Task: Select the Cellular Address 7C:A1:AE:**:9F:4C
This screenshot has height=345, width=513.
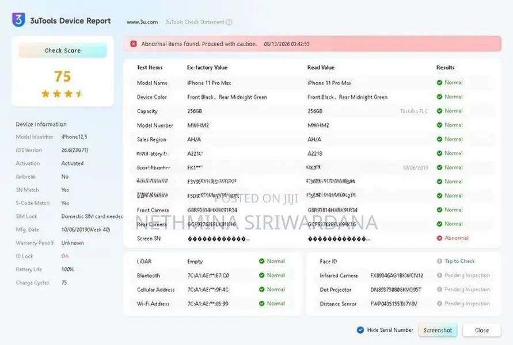Action: (x=208, y=289)
